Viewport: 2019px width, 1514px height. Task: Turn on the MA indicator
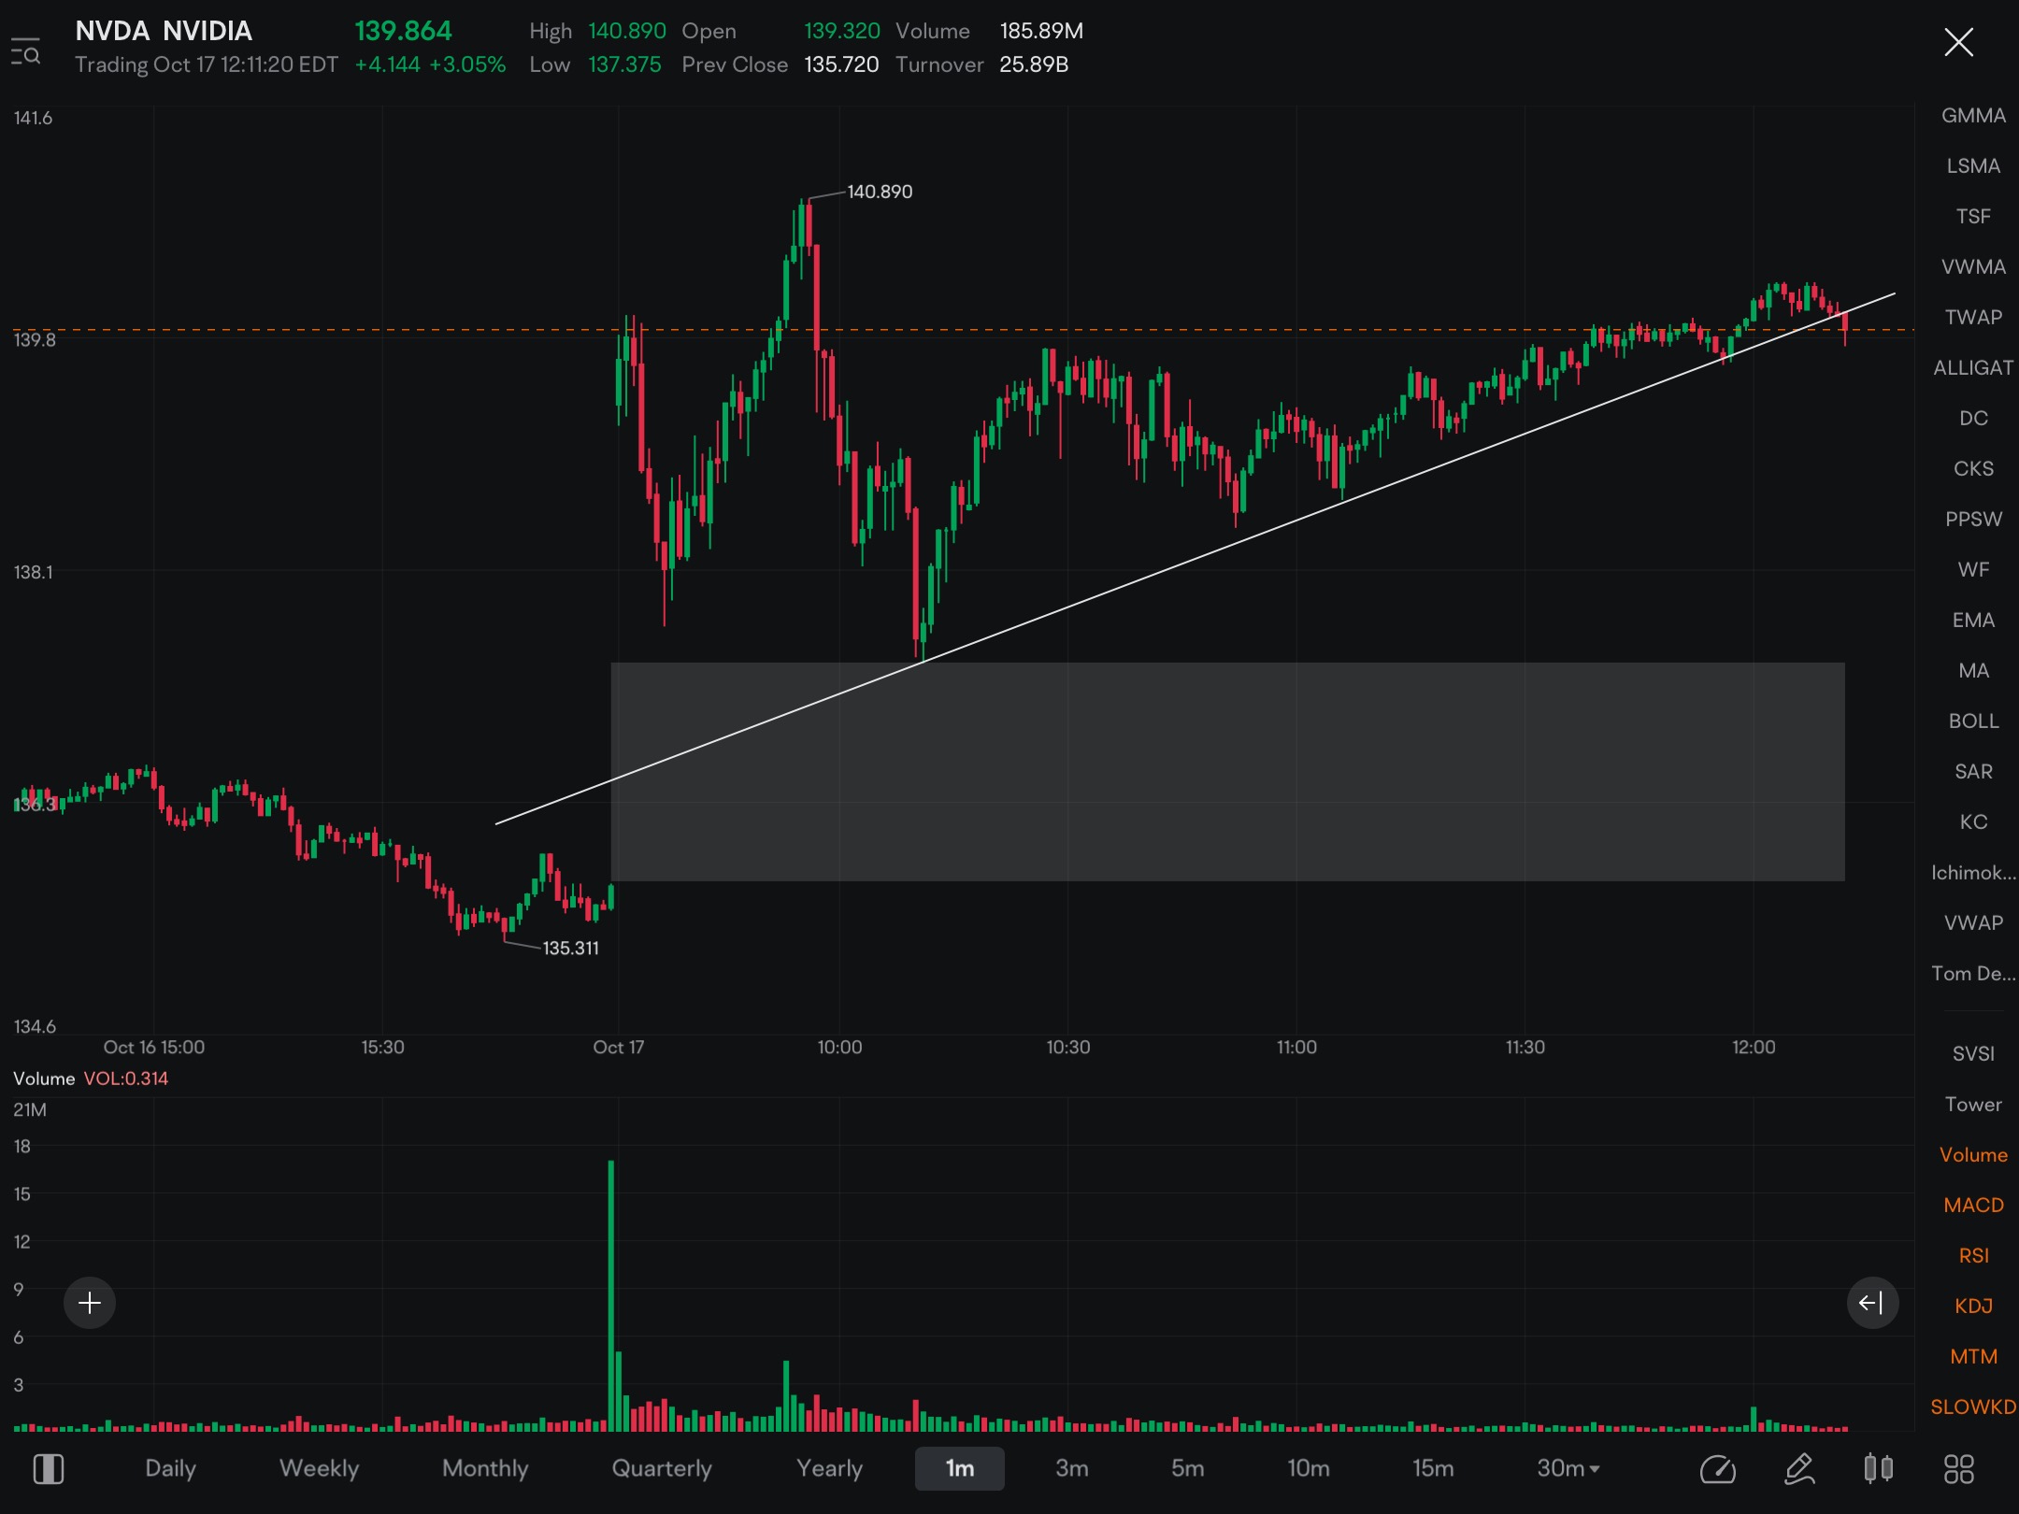tap(1973, 671)
